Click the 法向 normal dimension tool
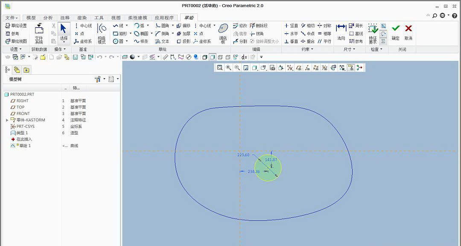 point(341,31)
